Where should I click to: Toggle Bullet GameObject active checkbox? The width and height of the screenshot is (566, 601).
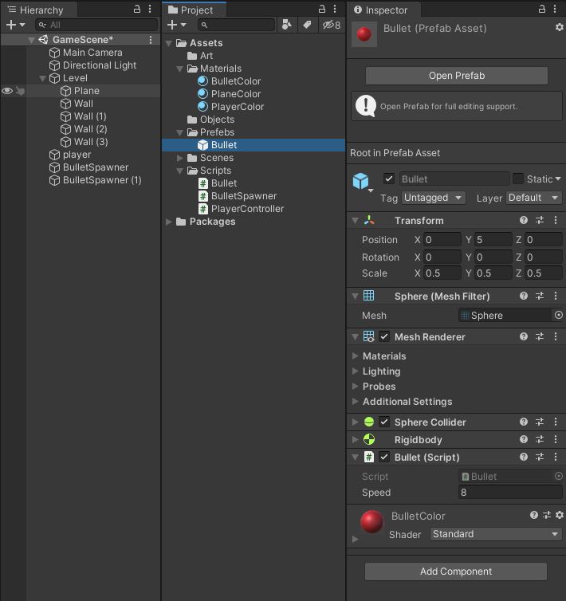[389, 179]
